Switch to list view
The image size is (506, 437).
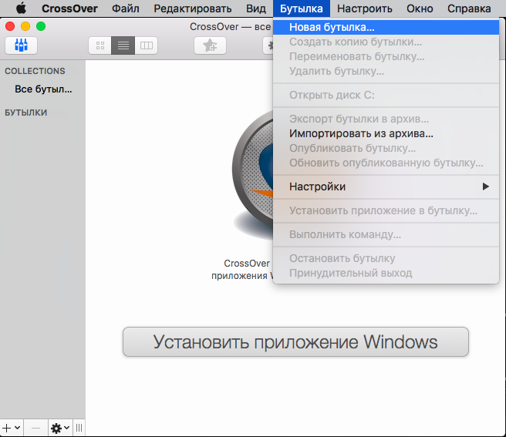tap(123, 45)
